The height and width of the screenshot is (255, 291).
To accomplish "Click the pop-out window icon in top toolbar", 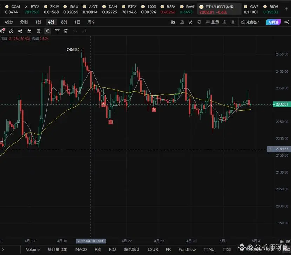I will 199,22.
